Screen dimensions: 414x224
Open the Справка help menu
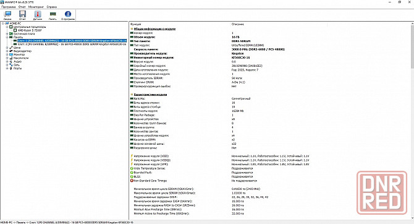tap(52, 7)
